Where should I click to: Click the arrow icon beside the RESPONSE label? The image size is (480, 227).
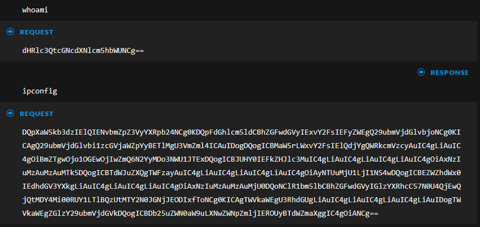tap(421, 73)
